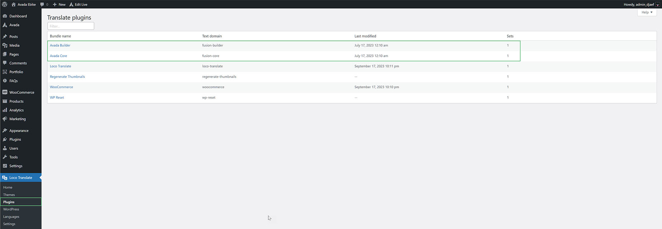Click the fusion-builder text domain cell
This screenshot has height=229, width=662.
click(213, 45)
